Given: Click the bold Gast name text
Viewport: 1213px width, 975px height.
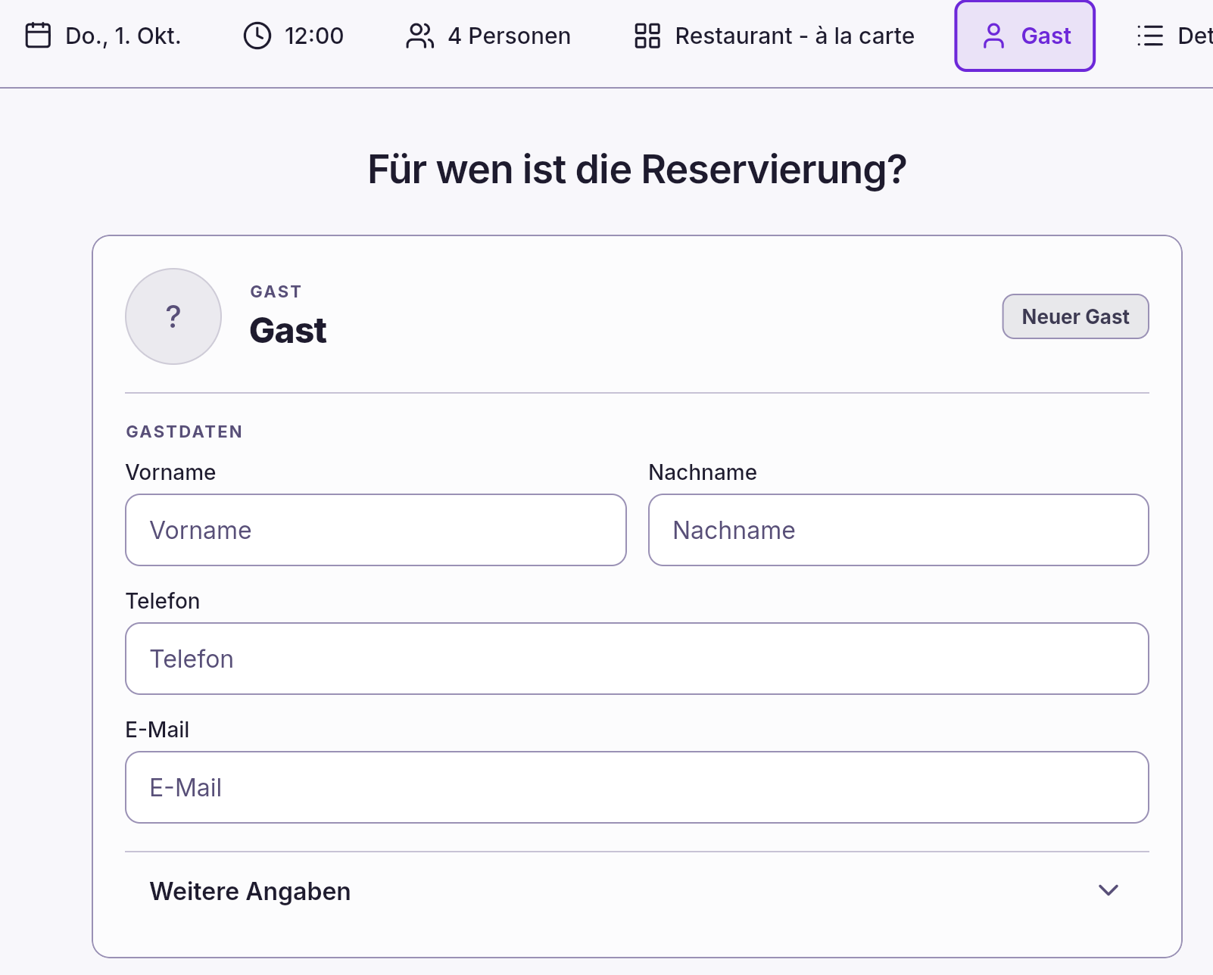Looking at the screenshot, I should 288,331.
